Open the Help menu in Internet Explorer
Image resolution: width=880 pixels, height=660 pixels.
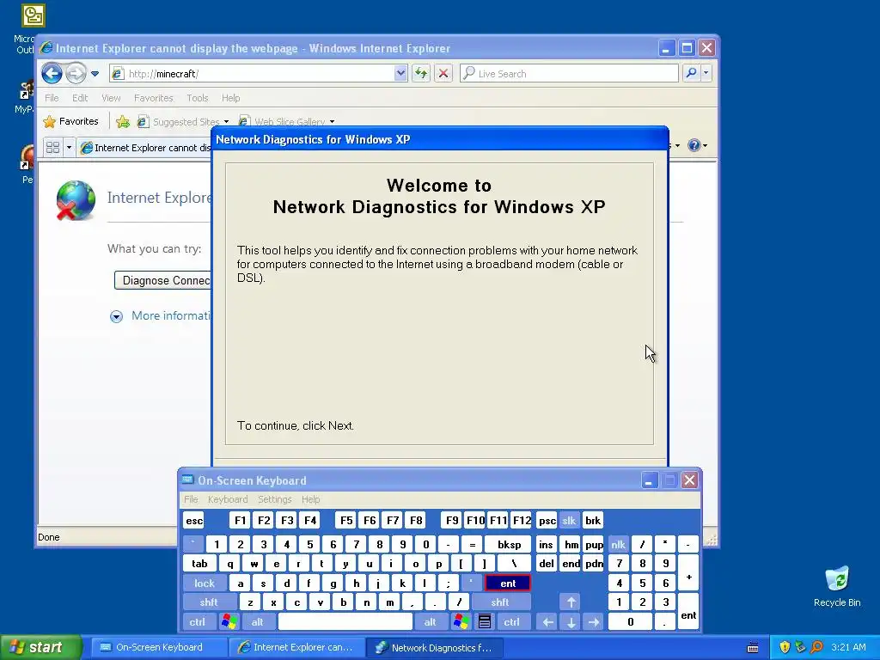point(230,98)
